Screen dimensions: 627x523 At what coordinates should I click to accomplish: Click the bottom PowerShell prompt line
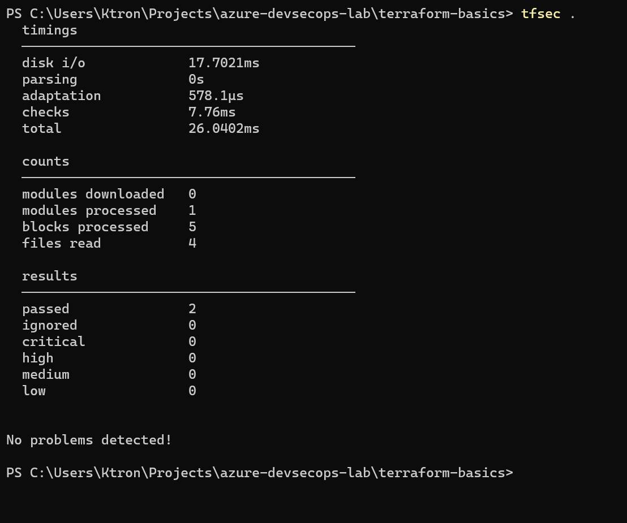[259, 473]
